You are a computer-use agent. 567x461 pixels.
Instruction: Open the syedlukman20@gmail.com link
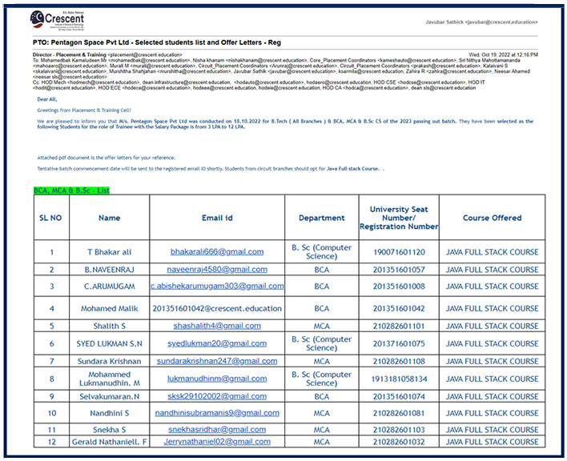pyautogui.click(x=216, y=343)
